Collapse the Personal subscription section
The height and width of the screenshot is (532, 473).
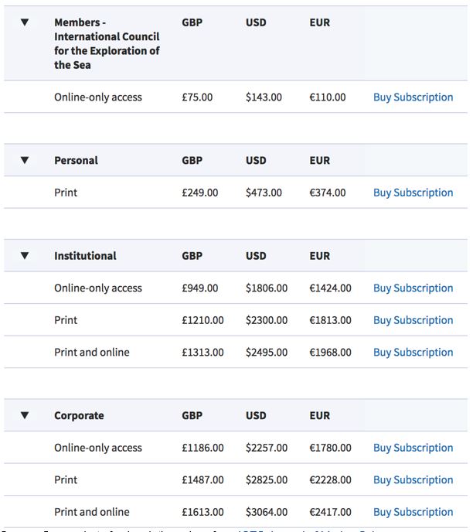25,160
